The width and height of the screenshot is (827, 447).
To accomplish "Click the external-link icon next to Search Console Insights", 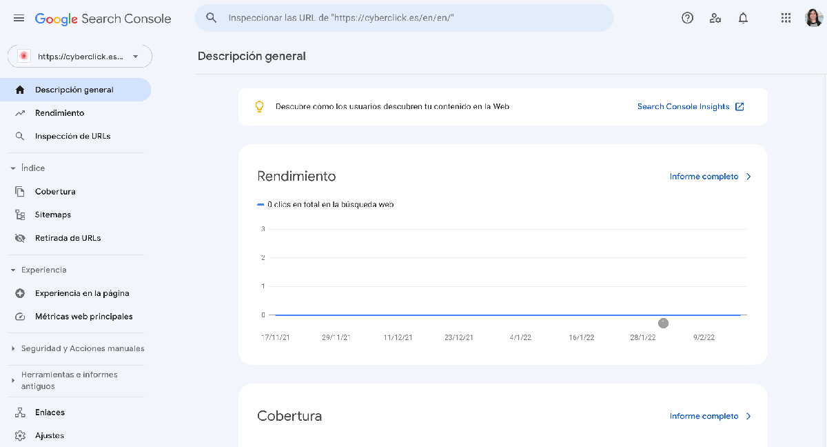I will [739, 107].
